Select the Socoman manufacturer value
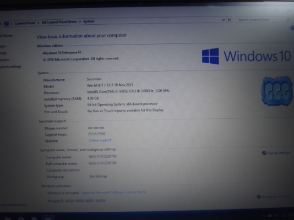The height and width of the screenshot is (220, 294). point(94,79)
